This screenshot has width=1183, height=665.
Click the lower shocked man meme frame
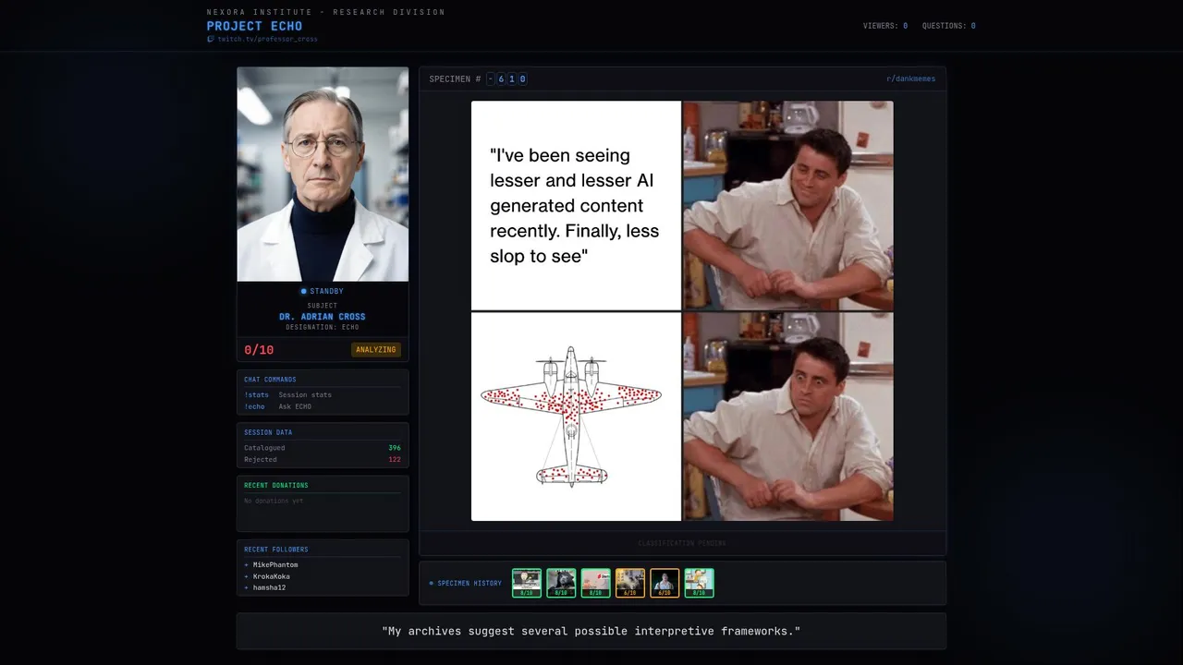pyautogui.click(x=788, y=417)
